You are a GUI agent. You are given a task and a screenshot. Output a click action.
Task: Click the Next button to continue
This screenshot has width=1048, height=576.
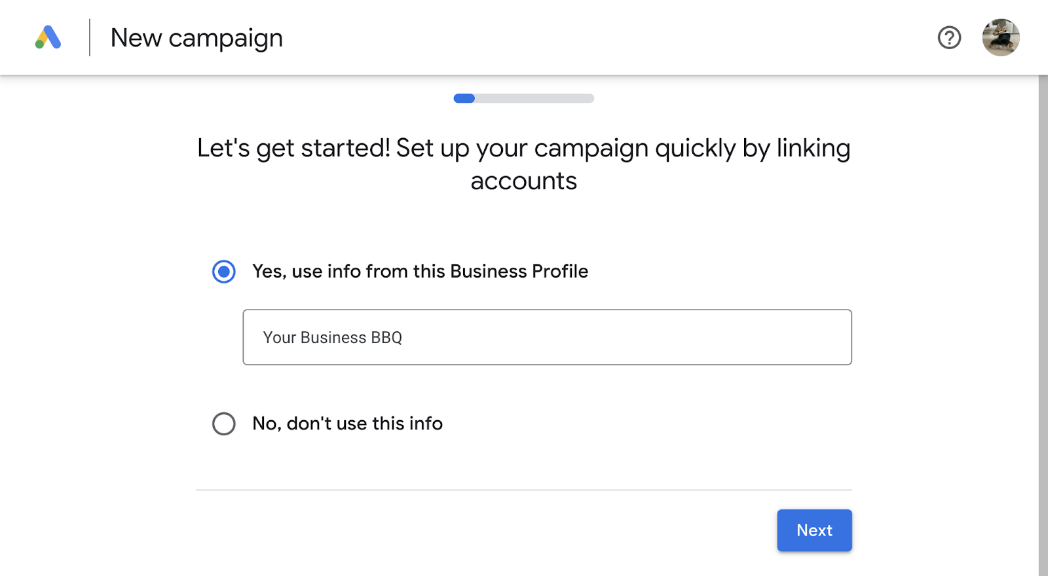814,530
